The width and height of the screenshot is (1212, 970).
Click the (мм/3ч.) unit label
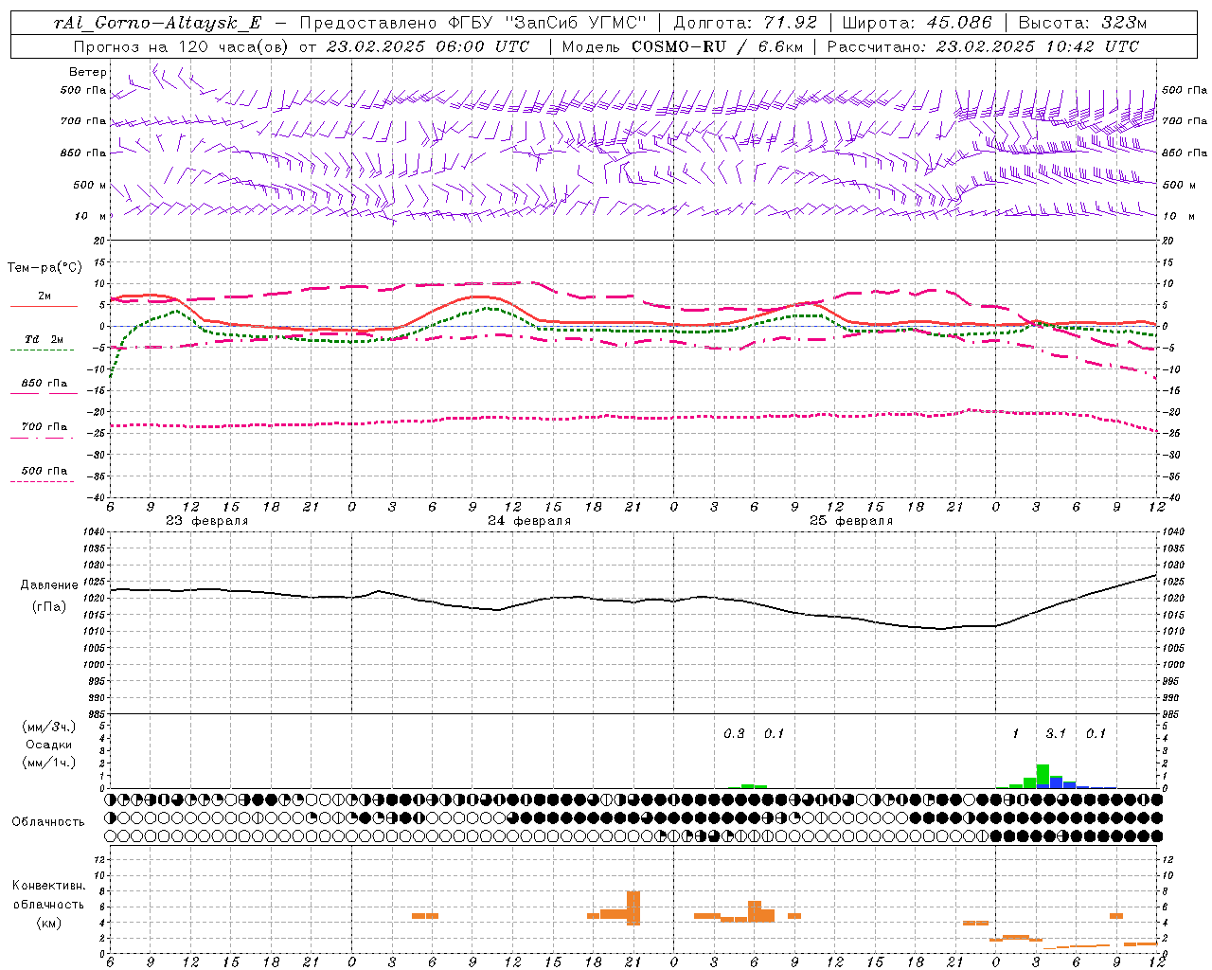49,727
